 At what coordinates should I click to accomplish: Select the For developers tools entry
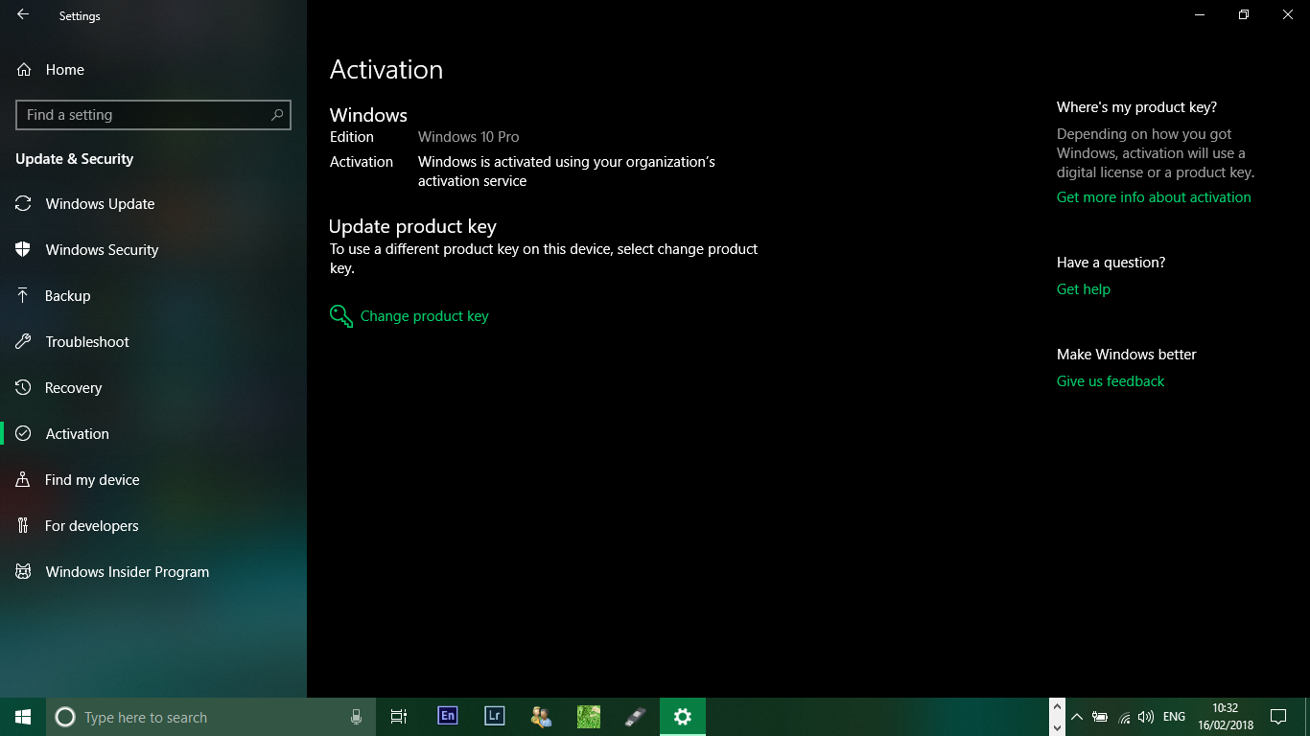[x=153, y=526]
